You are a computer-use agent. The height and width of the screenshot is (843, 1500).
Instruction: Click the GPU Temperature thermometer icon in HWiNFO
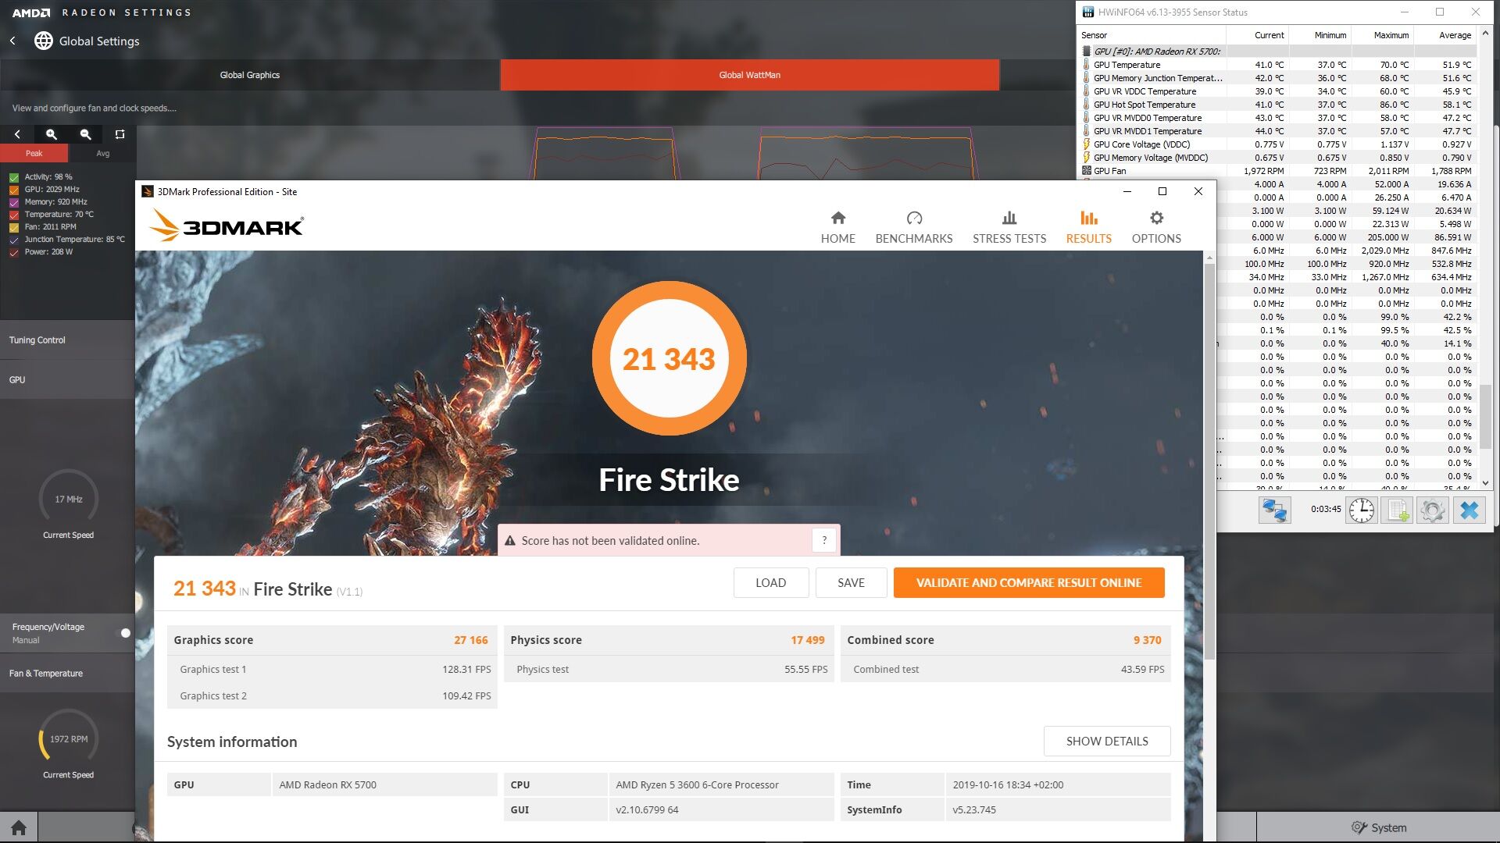pos(1086,65)
